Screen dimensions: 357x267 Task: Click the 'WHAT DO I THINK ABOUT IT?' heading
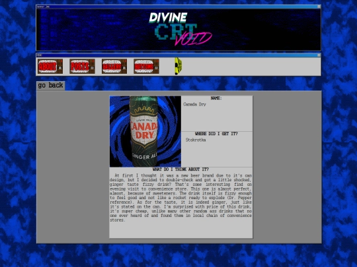pos(180,169)
